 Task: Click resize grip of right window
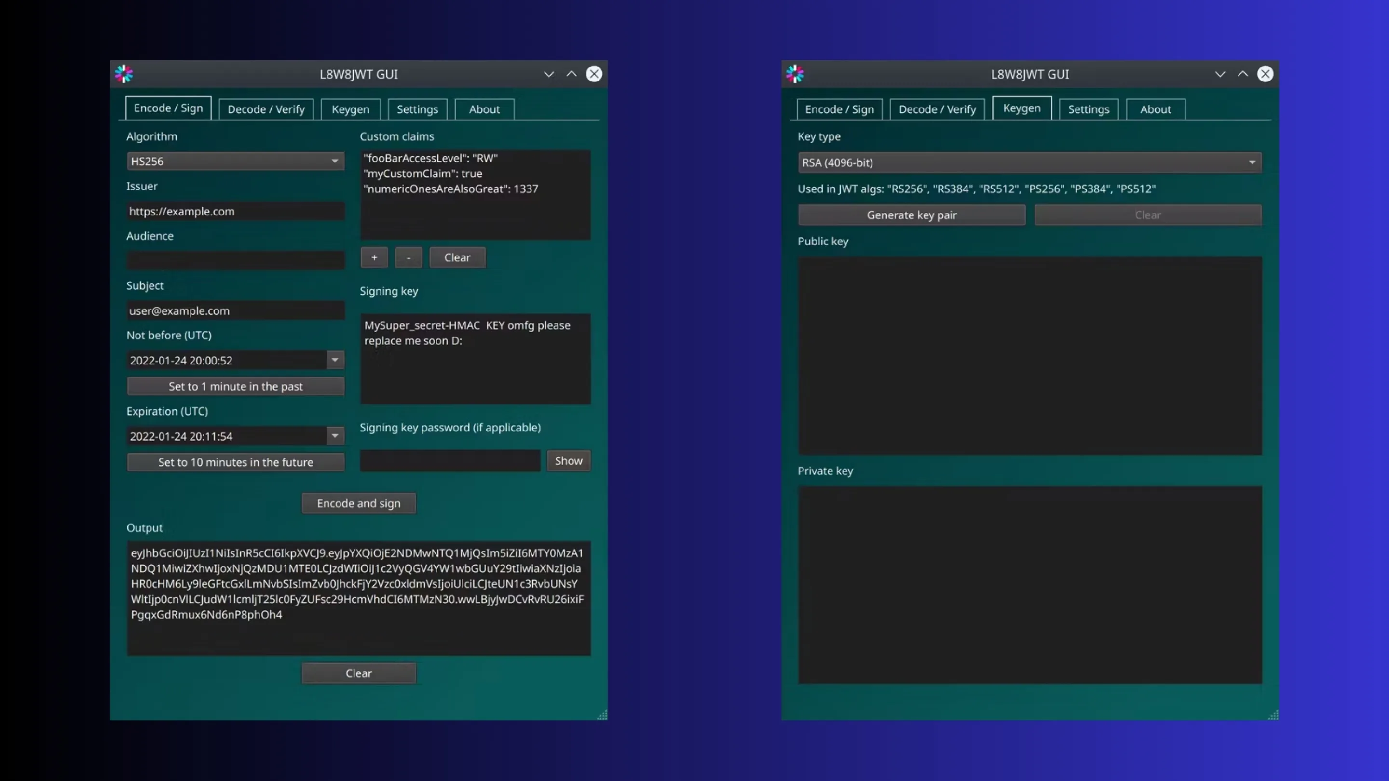pos(1273,714)
